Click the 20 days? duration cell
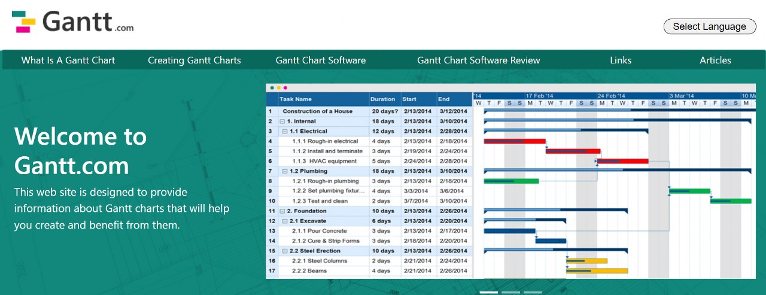Screen dimensions: 766x295 [x=385, y=111]
